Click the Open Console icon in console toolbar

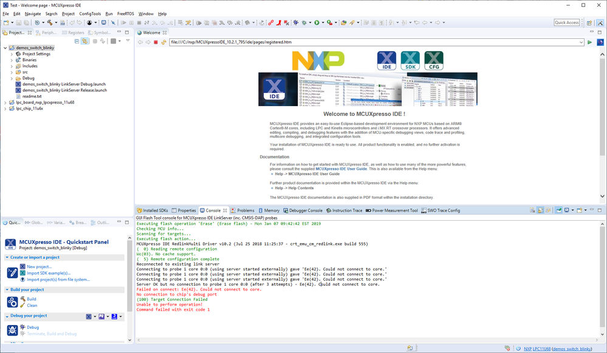pos(580,210)
